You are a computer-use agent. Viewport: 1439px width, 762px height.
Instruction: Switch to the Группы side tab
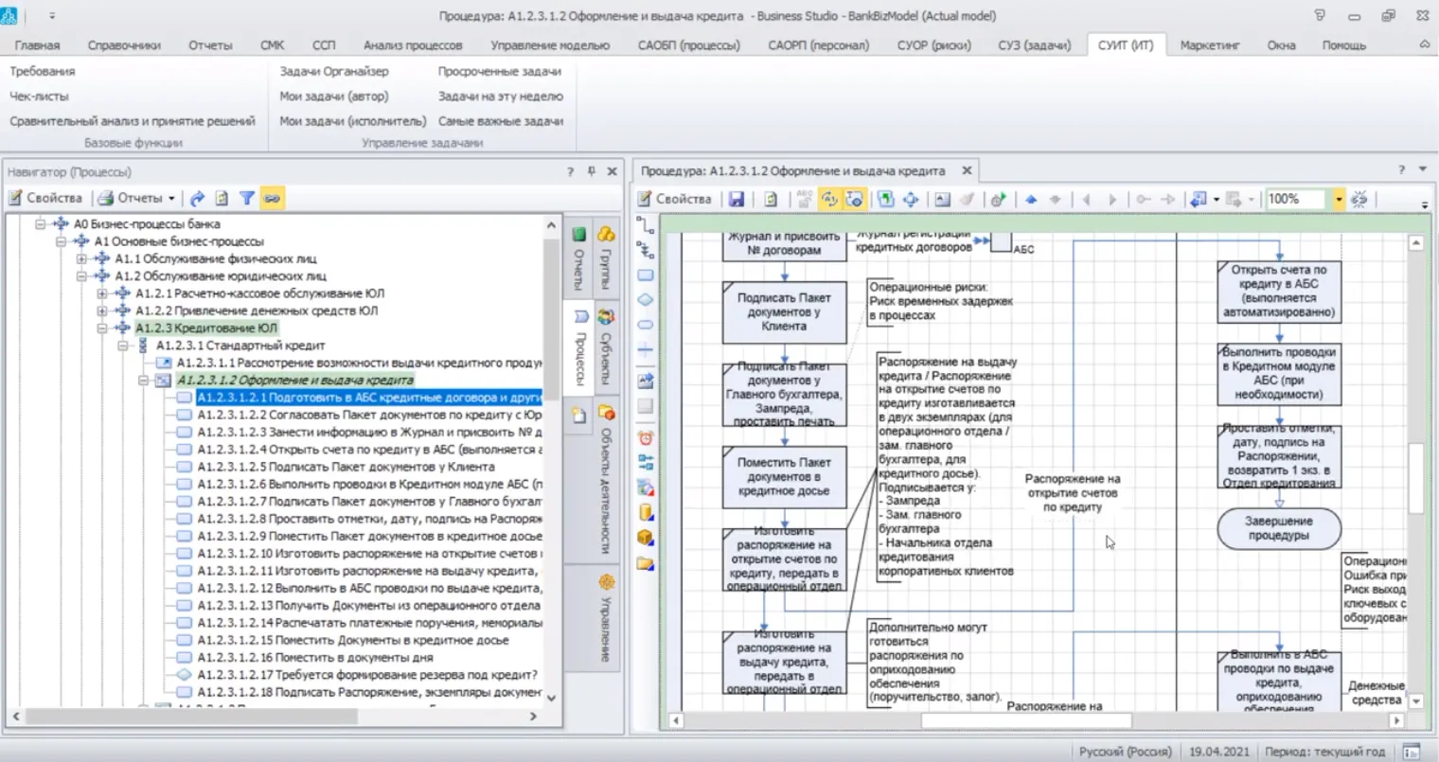606,259
